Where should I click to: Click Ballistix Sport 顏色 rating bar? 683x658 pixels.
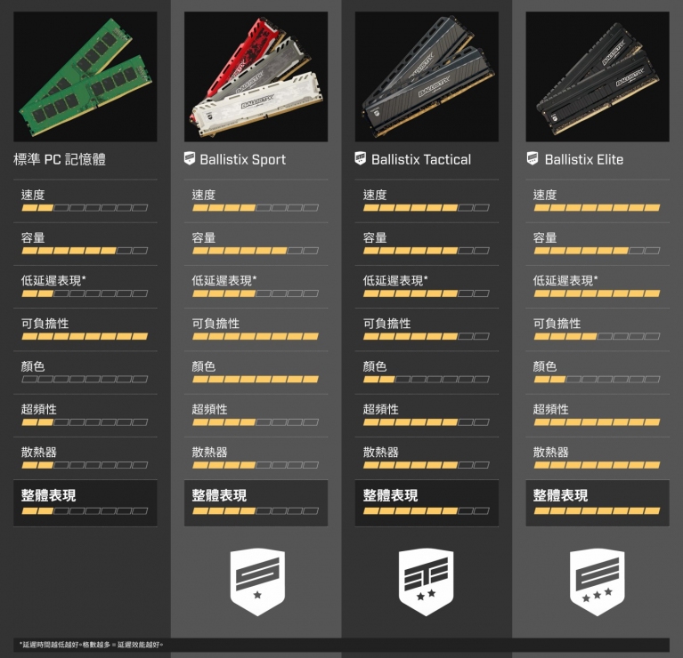tap(256, 379)
